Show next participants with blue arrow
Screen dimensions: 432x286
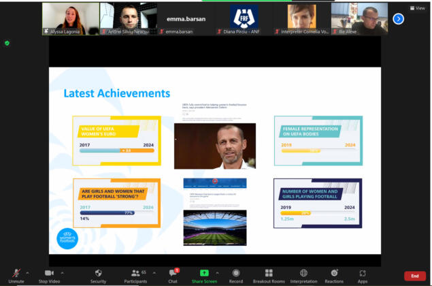399,19
